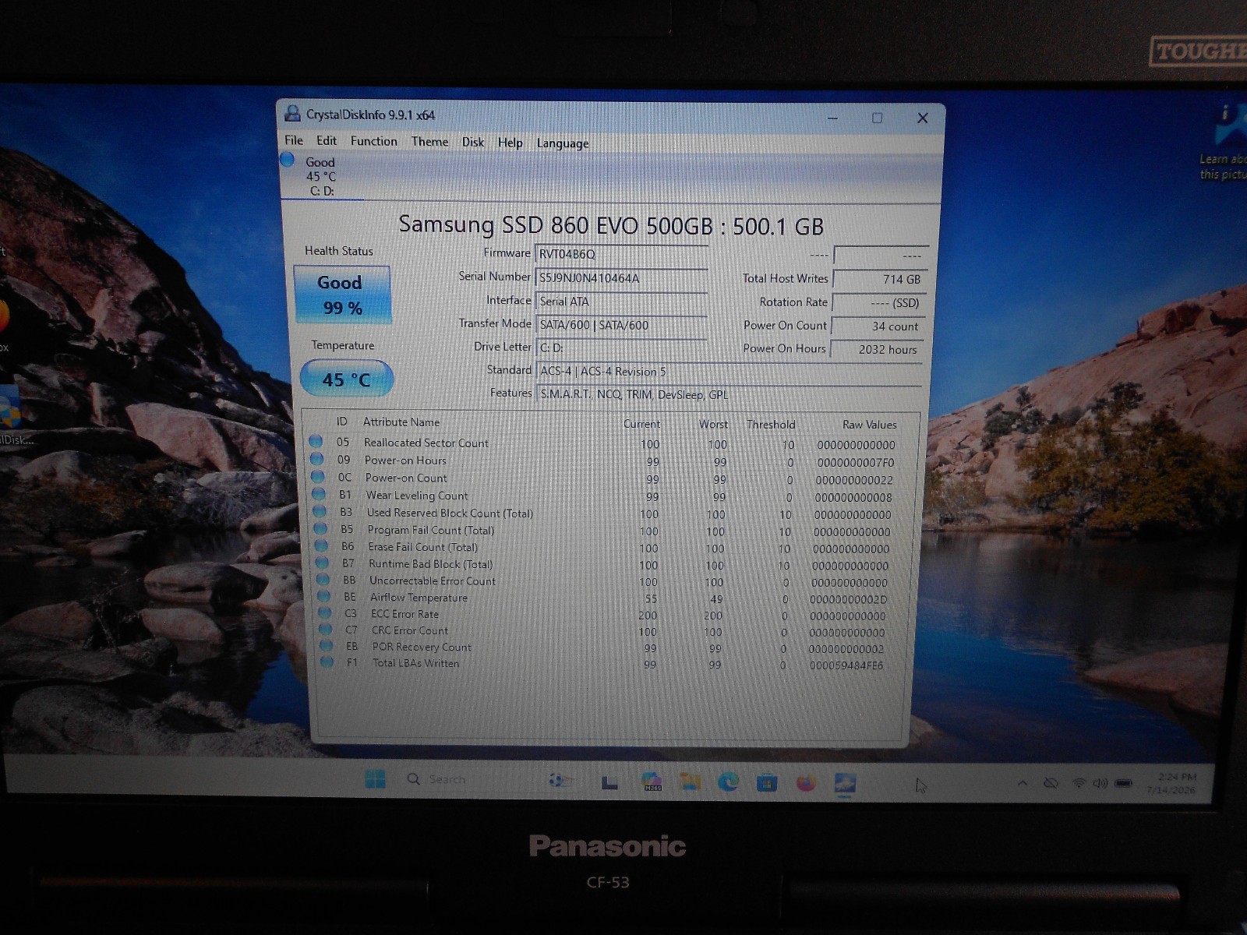The height and width of the screenshot is (935, 1247).
Task: Click status icon for Power-on Hours row
Action: point(316,459)
